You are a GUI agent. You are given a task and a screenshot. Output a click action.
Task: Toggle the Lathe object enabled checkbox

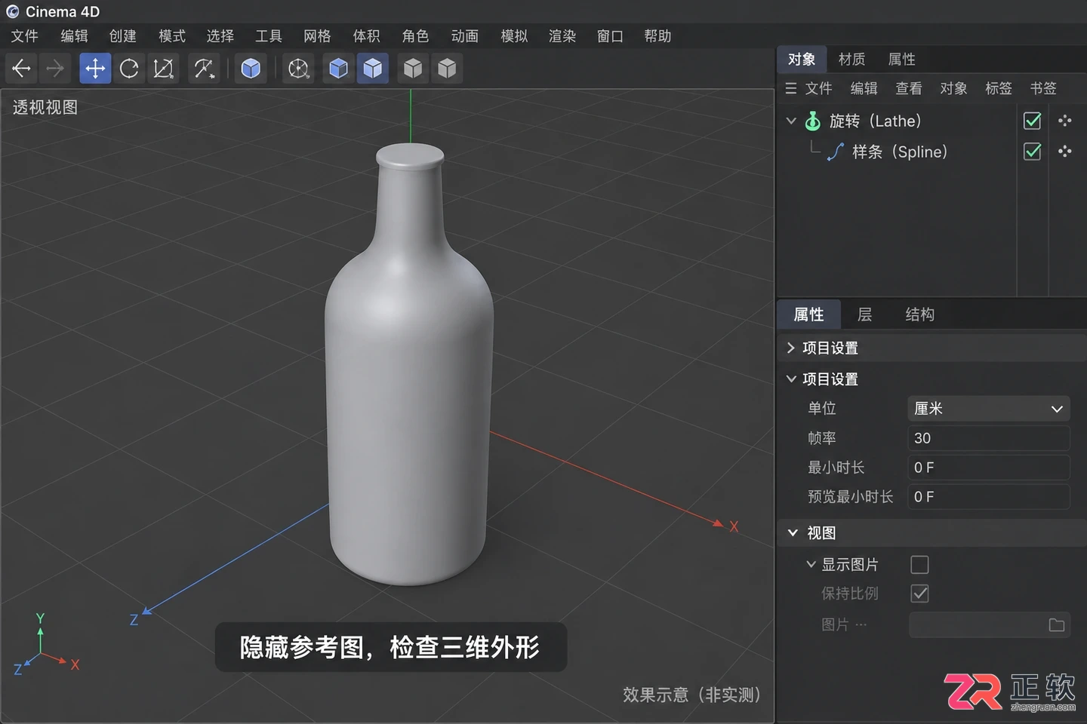click(1032, 121)
